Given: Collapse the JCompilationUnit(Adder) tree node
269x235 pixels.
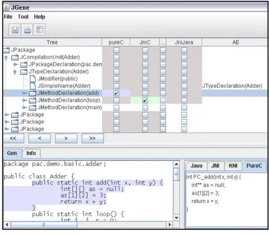Looking at the screenshot, I should click(x=6, y=58).
